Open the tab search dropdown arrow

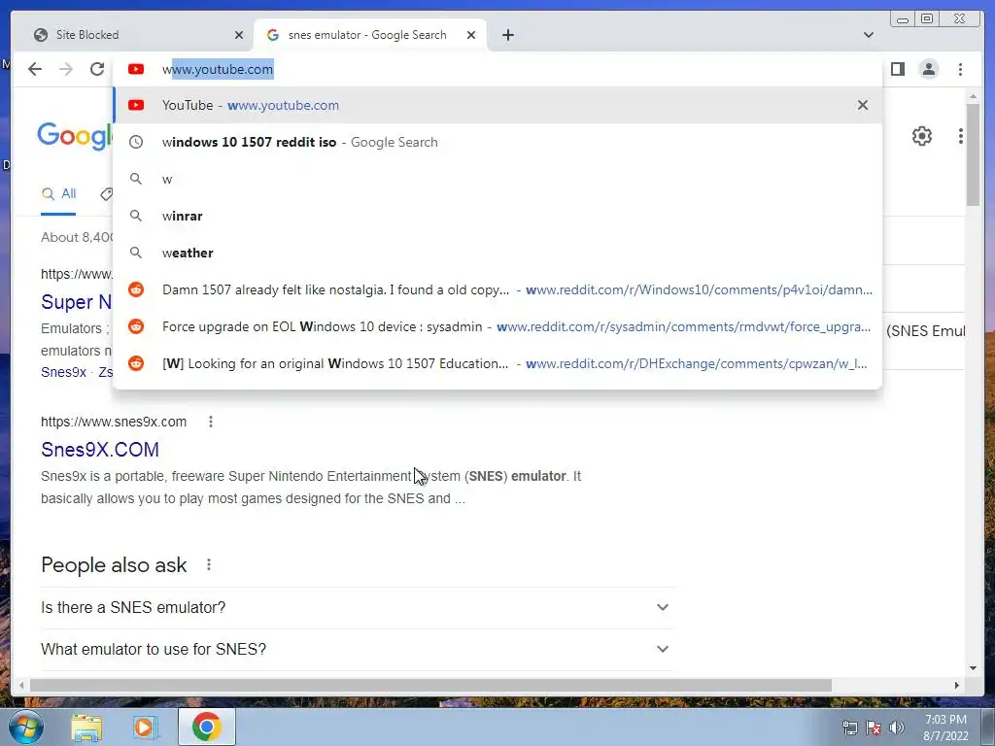(x=868, y=35)
